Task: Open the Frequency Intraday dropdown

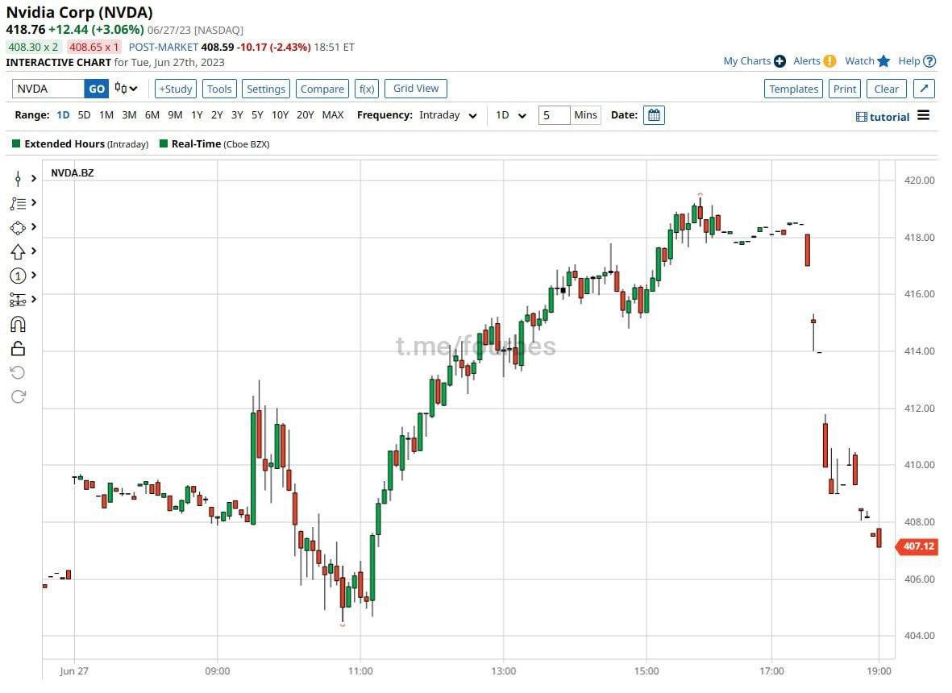Action: click(448, 115)
